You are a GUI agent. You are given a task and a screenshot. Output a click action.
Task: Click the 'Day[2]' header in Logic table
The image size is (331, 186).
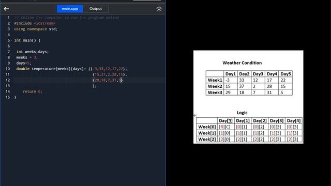260,121
